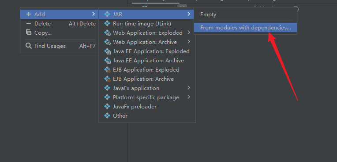Viewport: 337px width, 162px height.
Task: Click the Java EE Application: Exploded icon
Action: 107,51
